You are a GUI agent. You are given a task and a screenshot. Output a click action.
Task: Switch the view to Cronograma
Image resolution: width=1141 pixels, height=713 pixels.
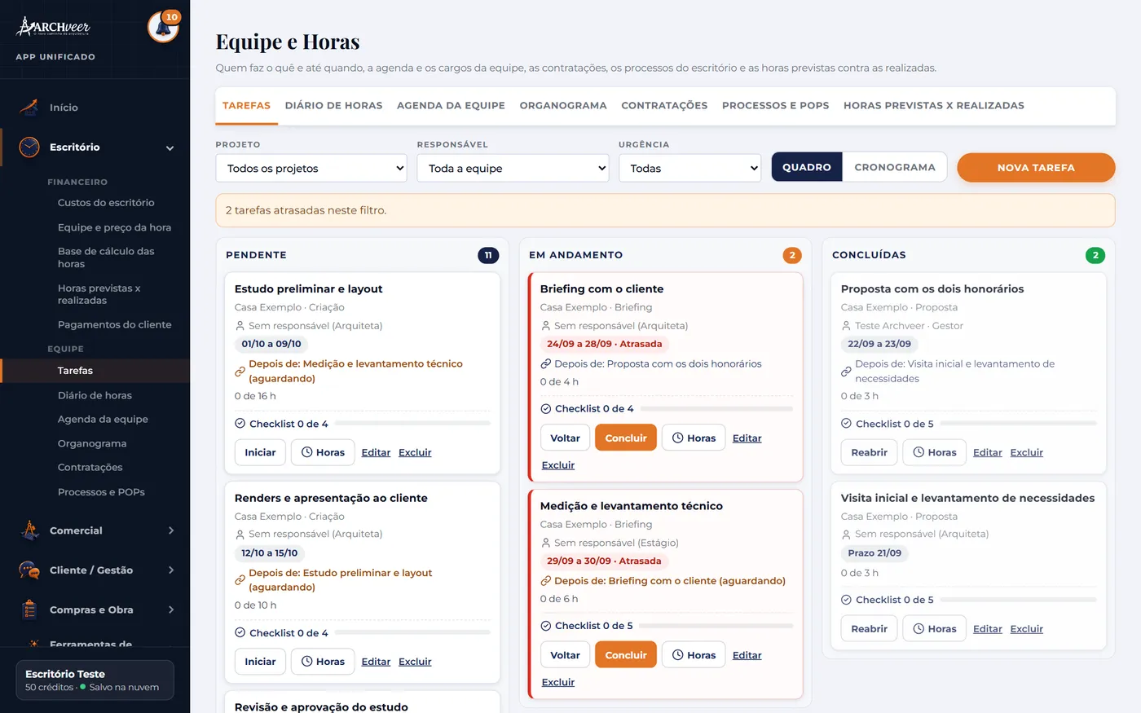(x=895, y=167)
